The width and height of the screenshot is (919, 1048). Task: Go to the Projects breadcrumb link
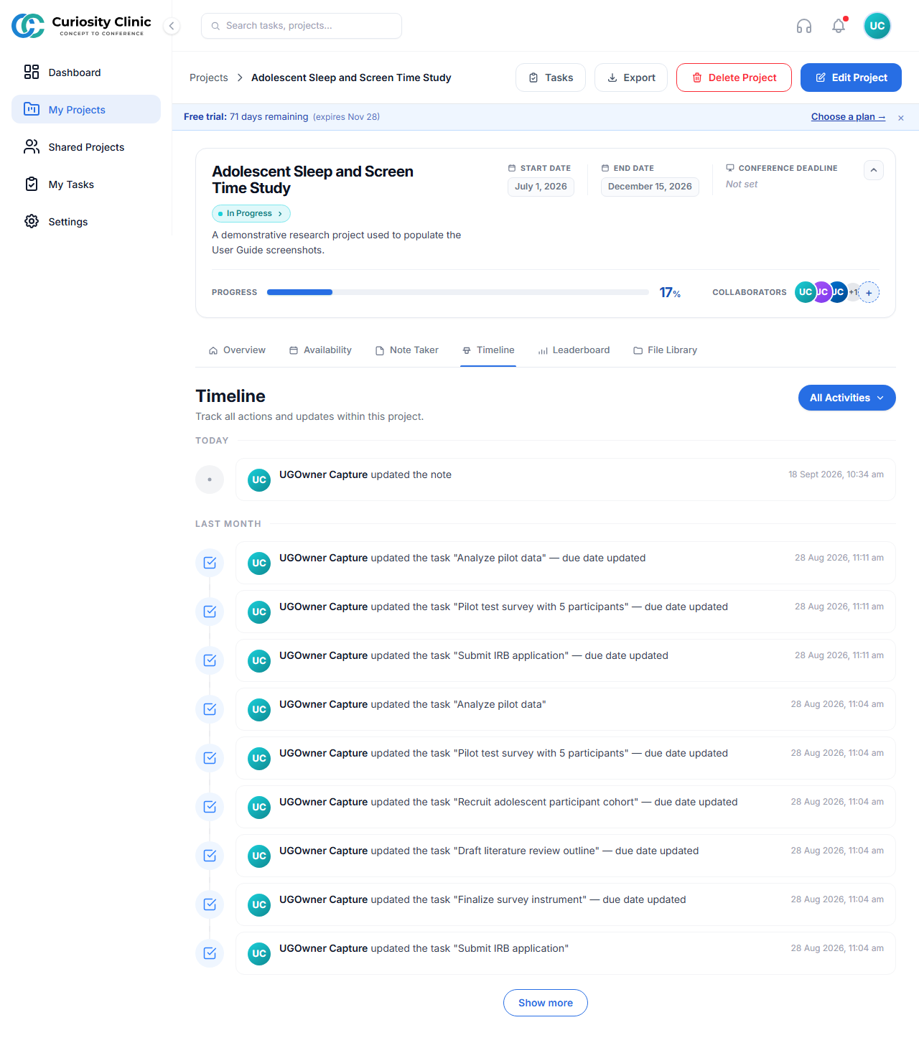tap(208, 78)
